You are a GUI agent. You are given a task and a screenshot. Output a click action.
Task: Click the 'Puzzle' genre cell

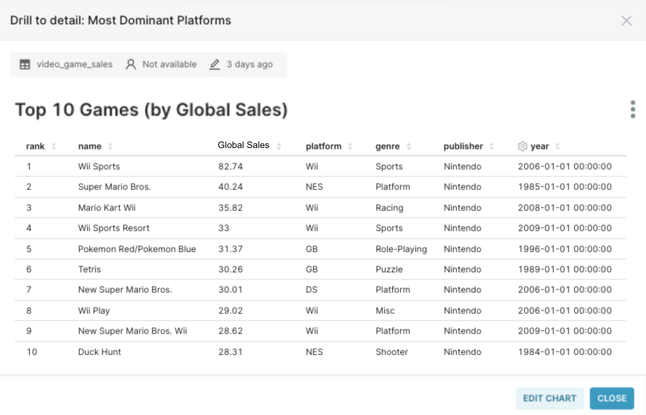(x=389, y=269)
